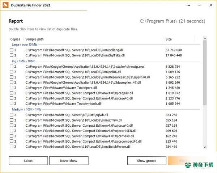Select the sqlceqp40.dll path
The image size is (217, 173).
click(x=79, y=93)
